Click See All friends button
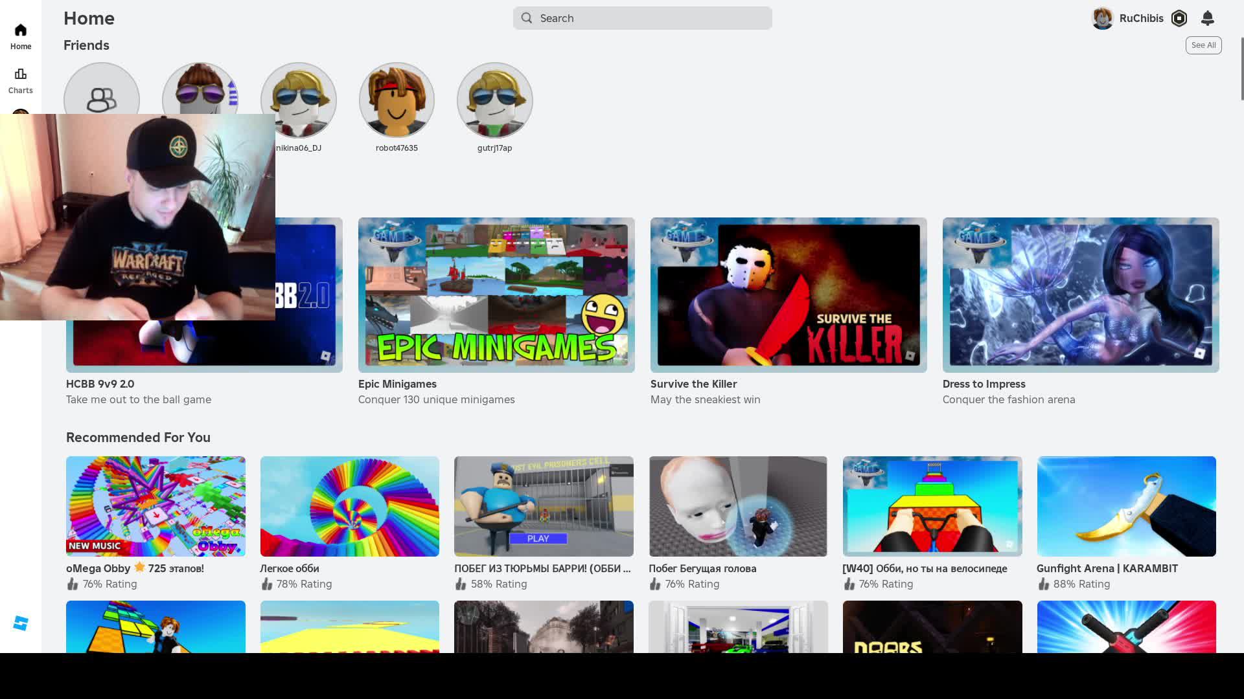 1203,45
